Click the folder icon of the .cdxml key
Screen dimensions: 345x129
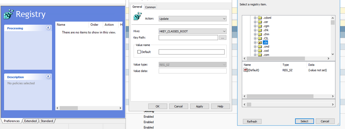pos(260,18)
